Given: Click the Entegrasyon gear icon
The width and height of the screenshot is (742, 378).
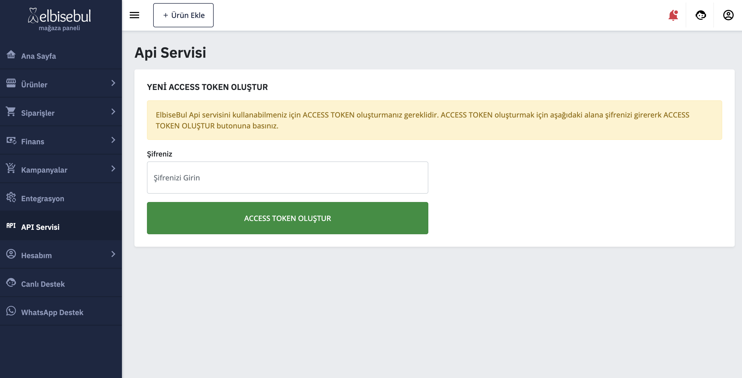Looking at the screenshot, I should coord(11,197).
